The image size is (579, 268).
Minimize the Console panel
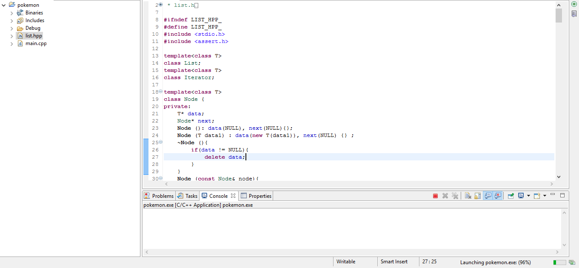(x=553, y=194)
